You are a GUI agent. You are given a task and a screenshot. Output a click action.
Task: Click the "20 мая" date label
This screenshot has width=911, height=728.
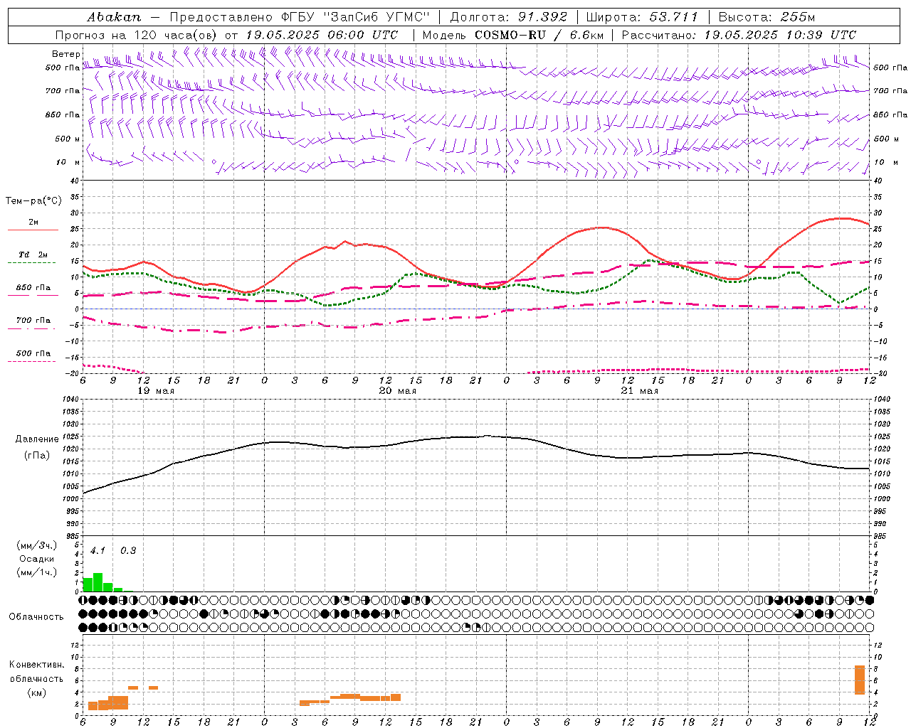pyautogui.click(x=397, y=391)
